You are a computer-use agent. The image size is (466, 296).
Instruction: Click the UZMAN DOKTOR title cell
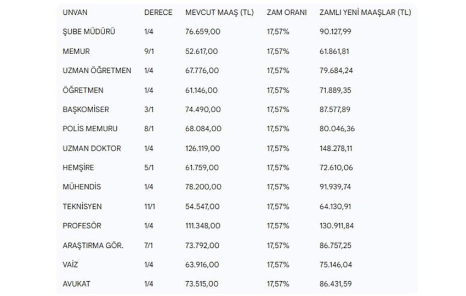click(92, 148)
